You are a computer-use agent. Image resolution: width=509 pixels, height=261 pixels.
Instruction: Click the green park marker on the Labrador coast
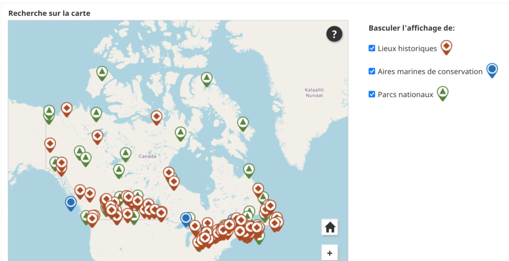click(249, 170)
